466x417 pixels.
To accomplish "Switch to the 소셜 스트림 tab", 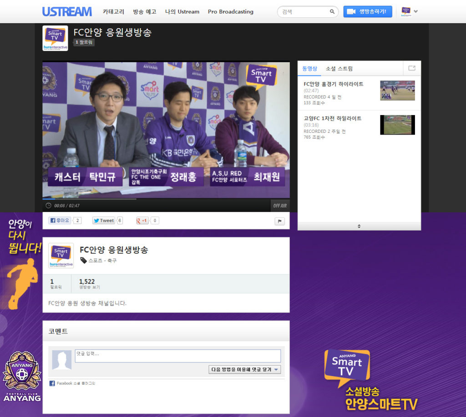I will [x=339, y=69].
